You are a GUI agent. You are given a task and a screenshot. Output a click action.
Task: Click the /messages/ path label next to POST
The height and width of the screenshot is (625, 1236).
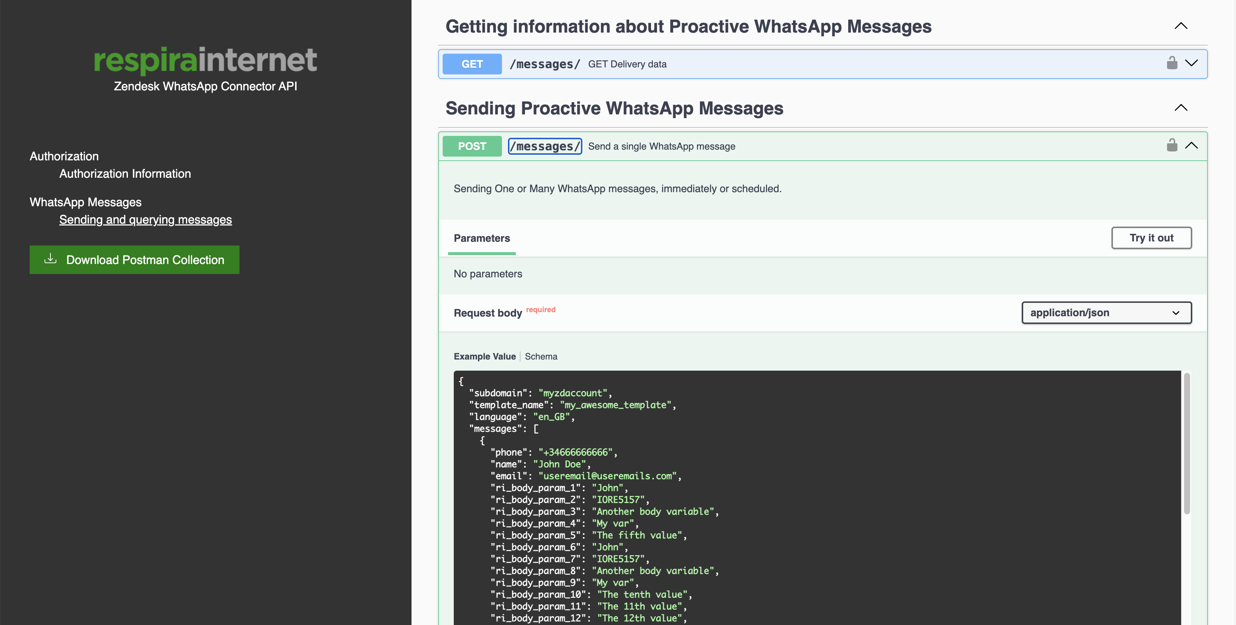coord(545,146)
